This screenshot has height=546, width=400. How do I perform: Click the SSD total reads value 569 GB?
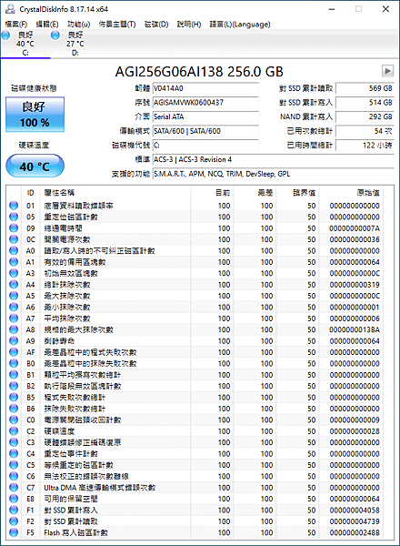coord(365,88)
